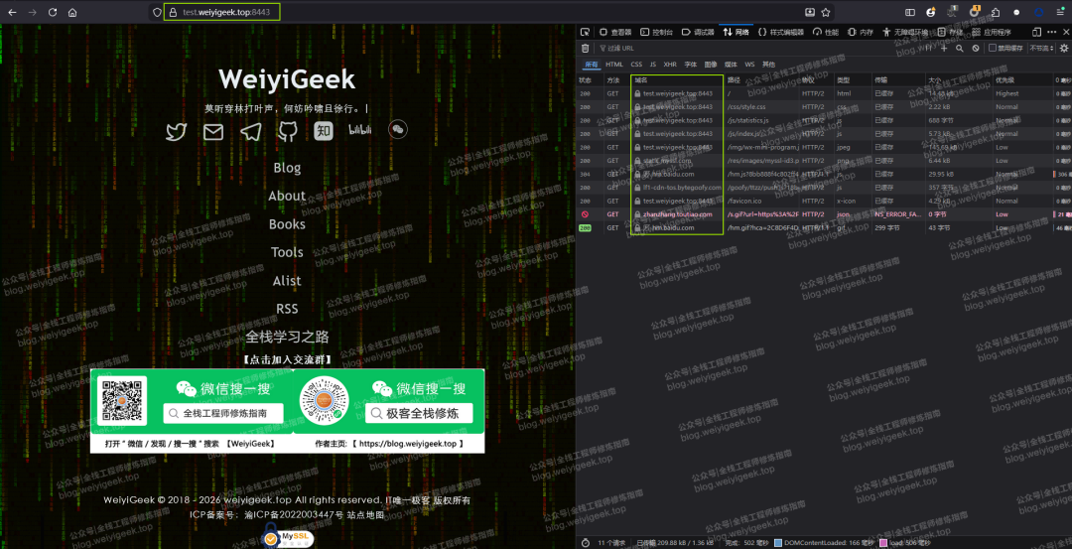Image resolution: width=1072 pixels, height=549 pixels.
Task: Filter requests by HTML
Action: (614, 65)
